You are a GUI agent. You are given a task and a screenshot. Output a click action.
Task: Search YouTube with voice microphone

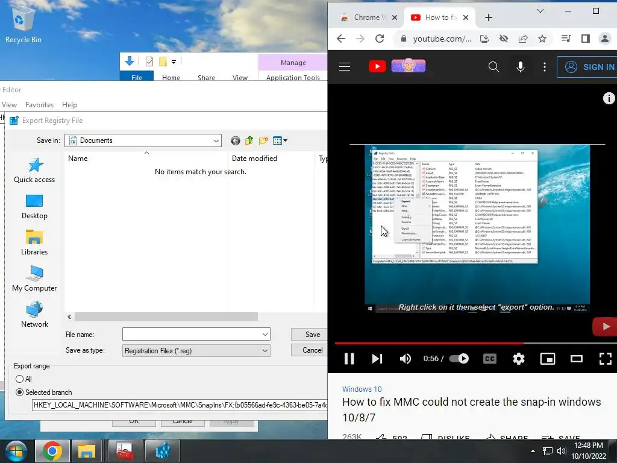521,66
